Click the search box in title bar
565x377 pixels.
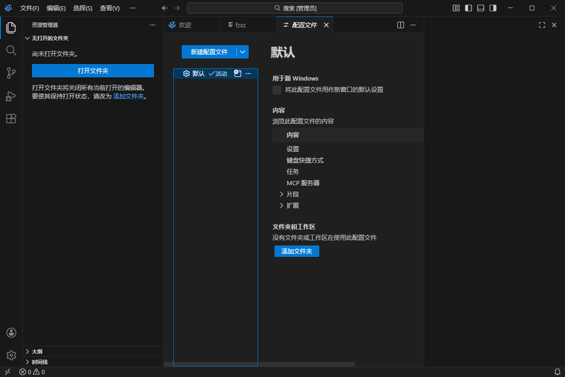click(295, 8)
